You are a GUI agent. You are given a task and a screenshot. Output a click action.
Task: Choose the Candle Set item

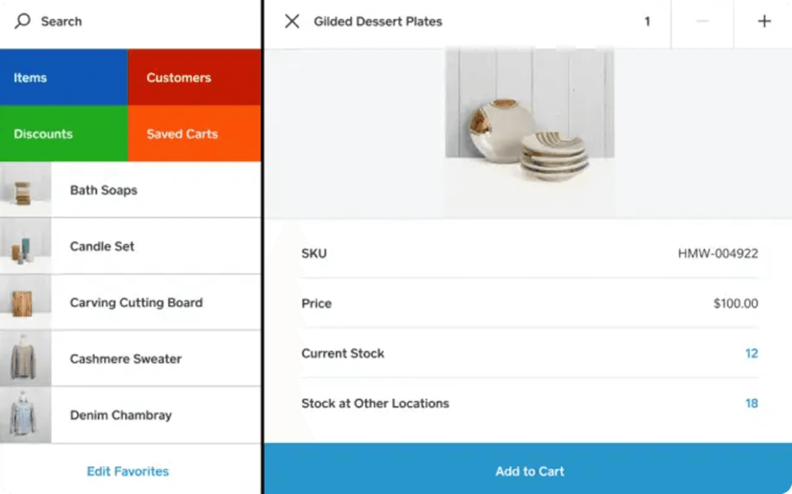pyautogui.click(x=130, y=246)
